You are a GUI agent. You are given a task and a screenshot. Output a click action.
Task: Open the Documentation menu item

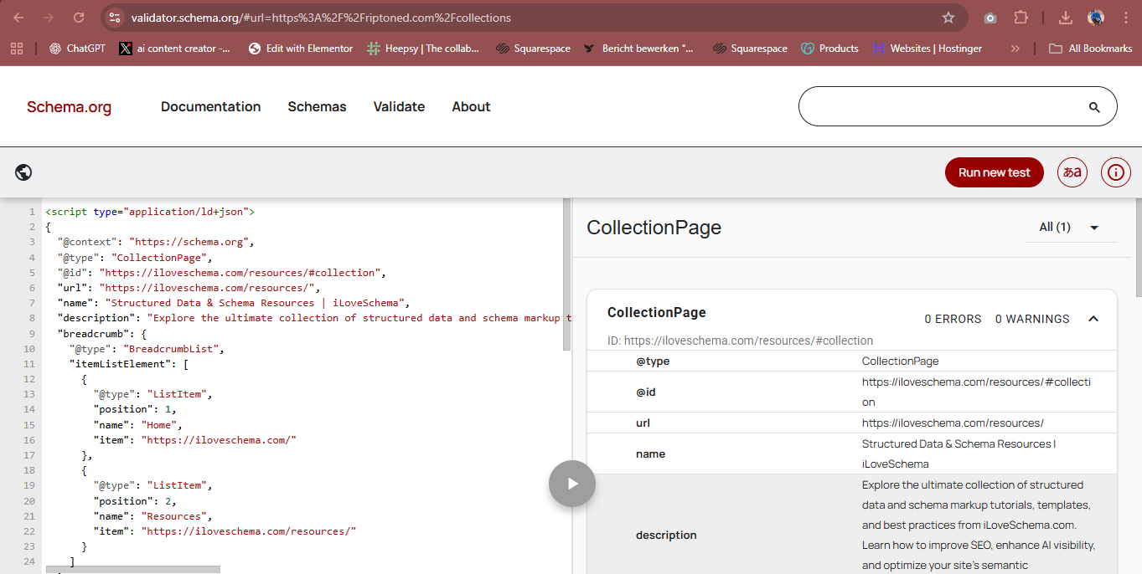point(211,106)
